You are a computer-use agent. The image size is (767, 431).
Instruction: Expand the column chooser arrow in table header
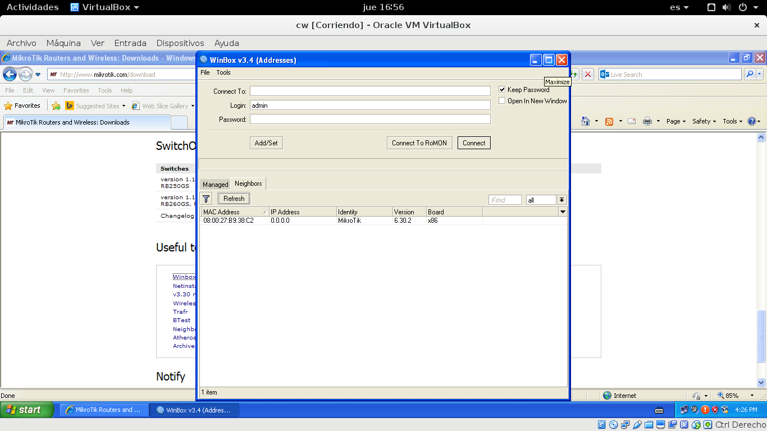[563, 212]
